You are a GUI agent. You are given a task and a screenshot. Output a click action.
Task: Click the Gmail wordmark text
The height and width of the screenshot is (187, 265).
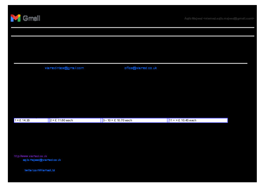31,18
